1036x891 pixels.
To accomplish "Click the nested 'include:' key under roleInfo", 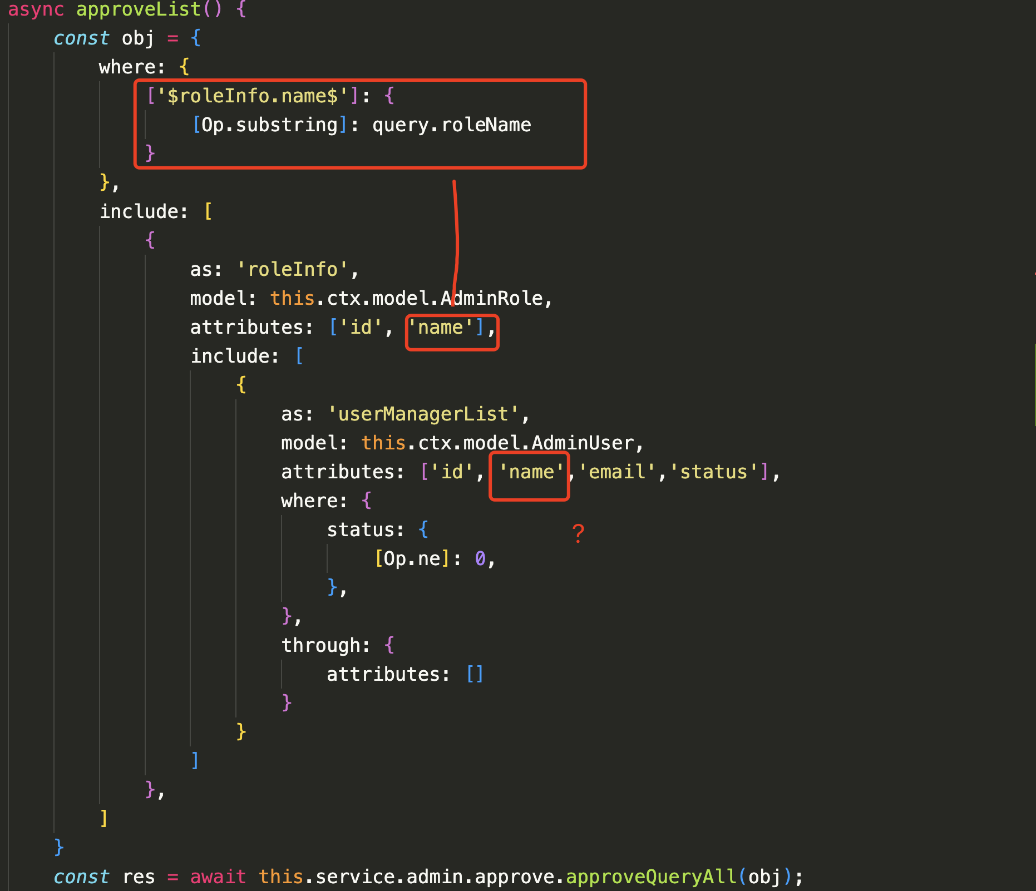I will point(235,356).
